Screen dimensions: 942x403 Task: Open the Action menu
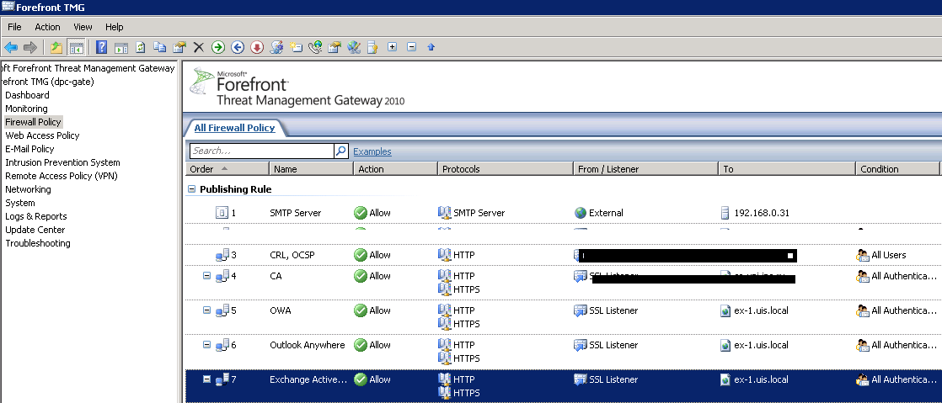coord(47,27)
